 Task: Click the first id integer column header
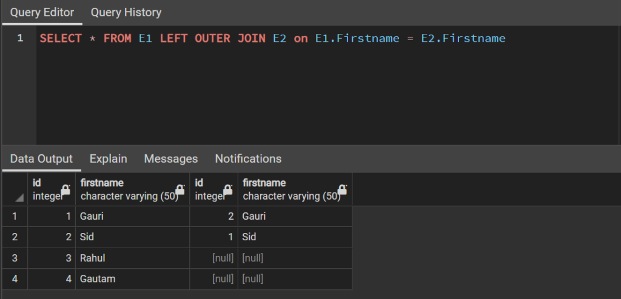pyautogui.click(x=52, y=189)
